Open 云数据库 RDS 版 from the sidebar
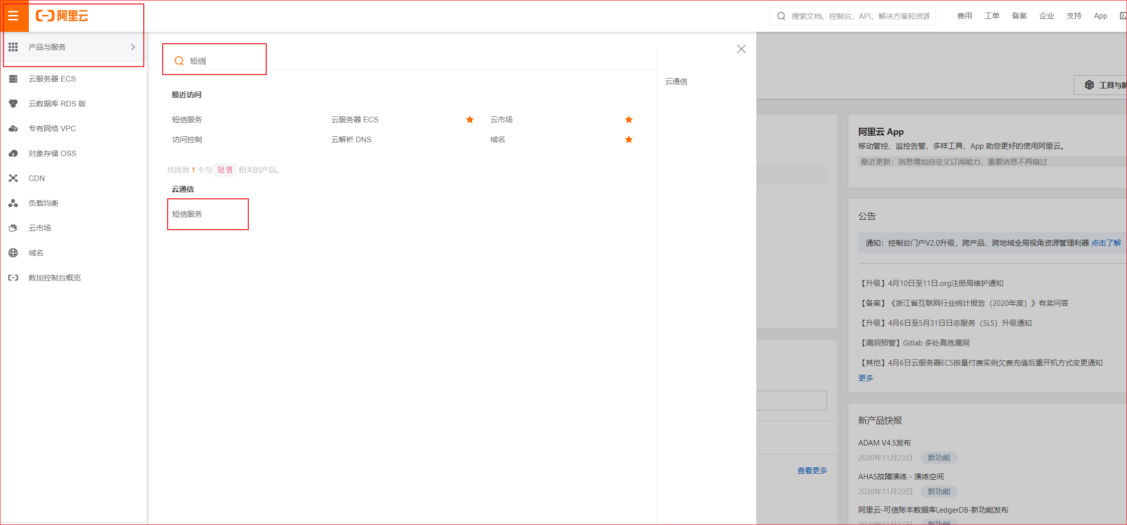Screen dimensions: 1127x525 (x=57, y=104)
